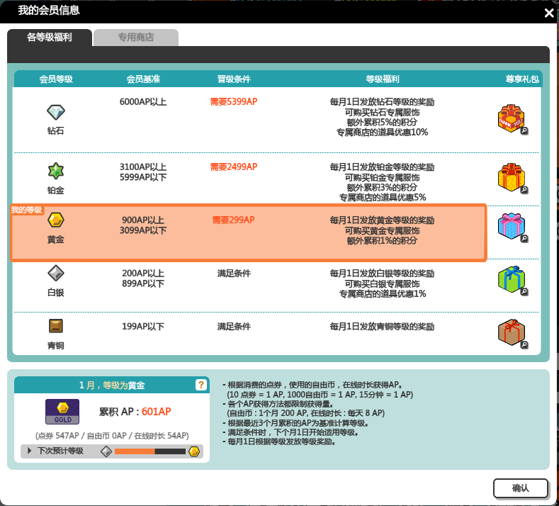Click the Diamond (钻石) level gem icon
Viewport: 559px width, 506px height.
(x=55, y=113)
